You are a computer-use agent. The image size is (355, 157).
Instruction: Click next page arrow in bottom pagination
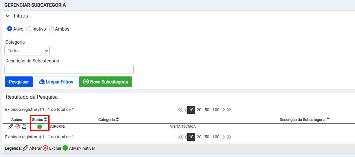[x=223, y=137]
